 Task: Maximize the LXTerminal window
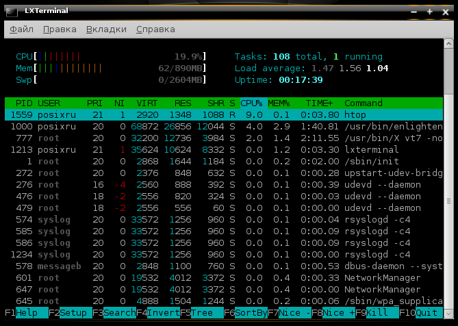pyautogui.click(x=430, y=12)
